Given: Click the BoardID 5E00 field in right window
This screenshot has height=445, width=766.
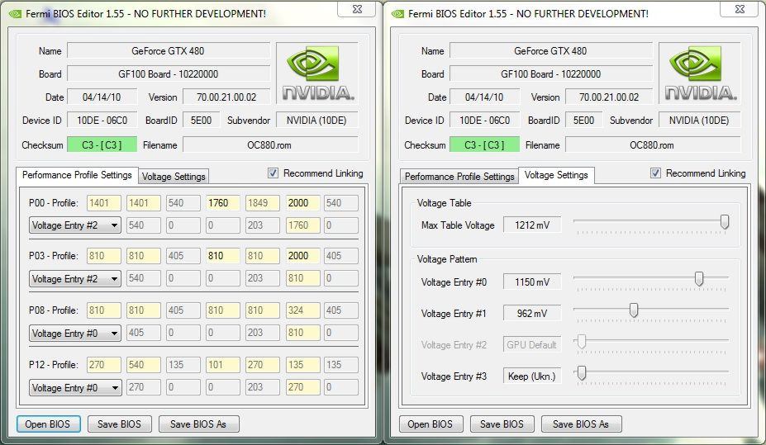Looking at the screenshot, I should pyautogui.click(x=583, y=121).
